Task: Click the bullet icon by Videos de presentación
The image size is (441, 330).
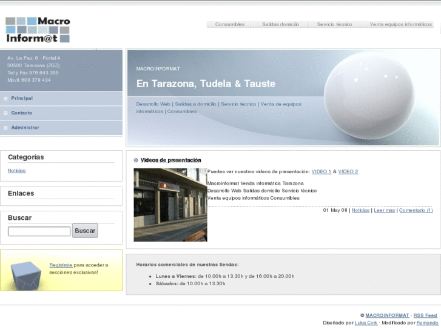Action: coord(136,160)
